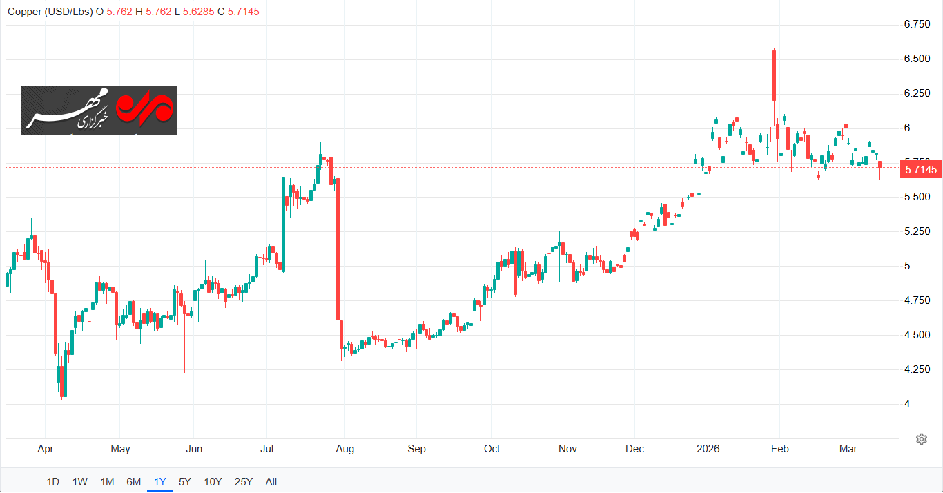The height and width of the screenshot is (493, 943).
Task: Select the 1D timeframe tab
Action: [52, 482]
